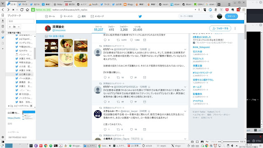Image resolution: width=263 pixels, height=148 pixels.
Task: Expand options for 小倉秀夫 tweet
Action: (185, 139)
